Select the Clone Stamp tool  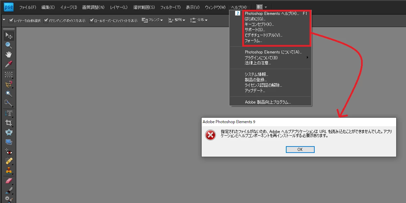point(9,171)
